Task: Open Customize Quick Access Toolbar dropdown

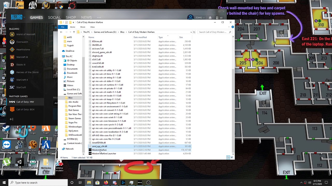Action: point(73,22)
